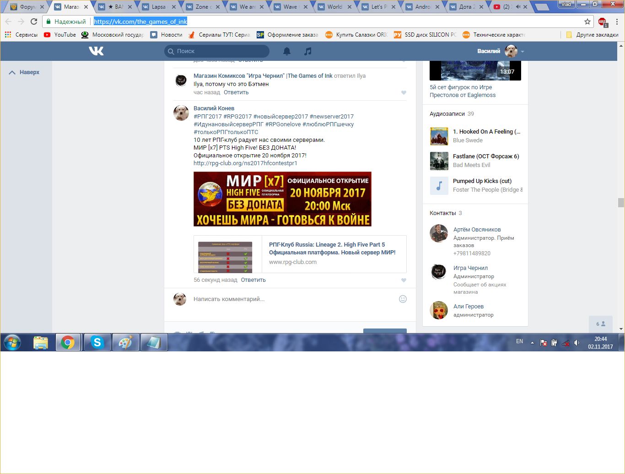This screenshot has height=474, width=625.
Task: Open the VK music player icon
Action: click(308, 51)
